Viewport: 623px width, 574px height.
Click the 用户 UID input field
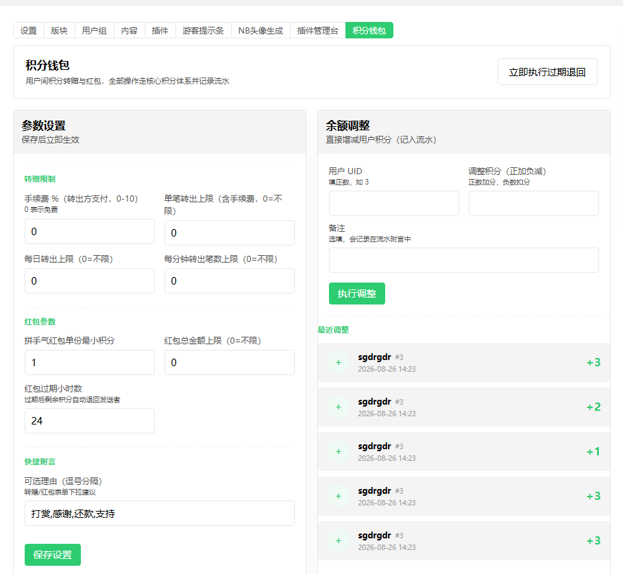(x=394, y=204)
